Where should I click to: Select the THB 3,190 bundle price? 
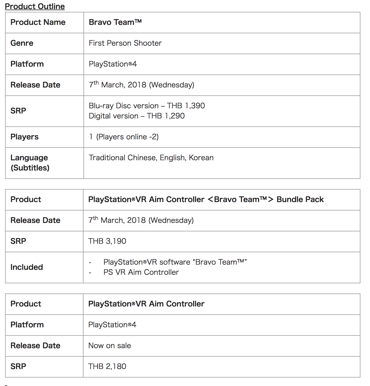coord(107,241)
